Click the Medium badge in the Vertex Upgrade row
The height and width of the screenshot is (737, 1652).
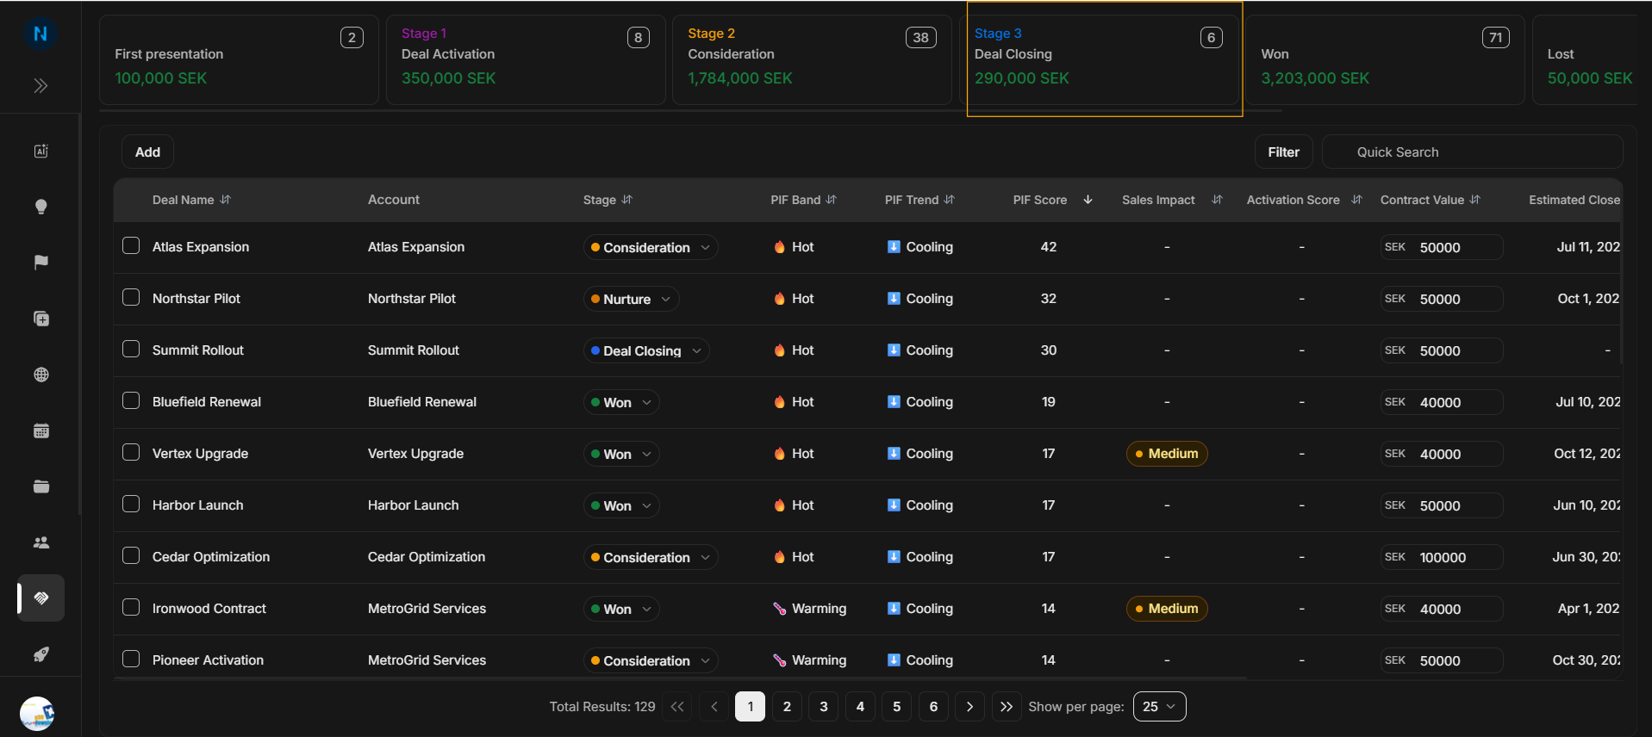click(1167, 454)
